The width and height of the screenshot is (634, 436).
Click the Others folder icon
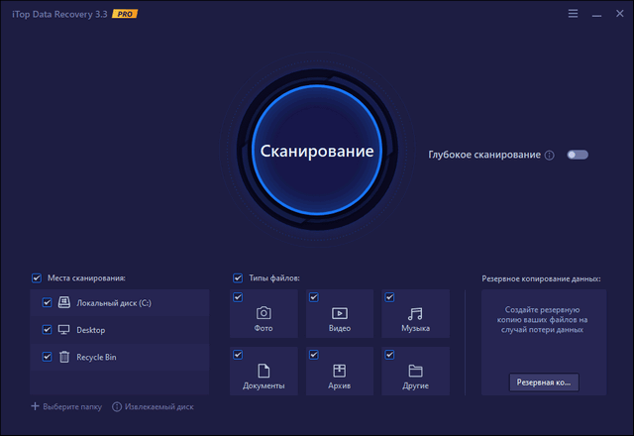416,371
